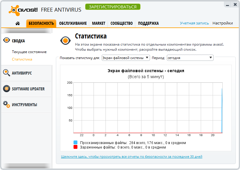This screenshot has height=170, width=240.
Task: Click the large Статистика eye icon
Action: point(65,41)
